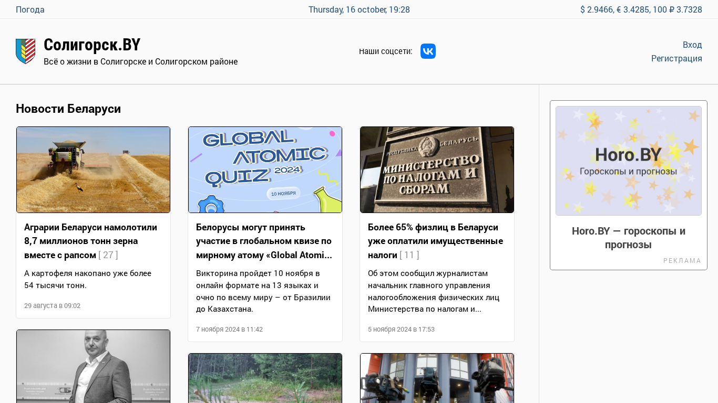Click the currency exchange rates text
Screen dimensions: 718x403
[641, 9]
